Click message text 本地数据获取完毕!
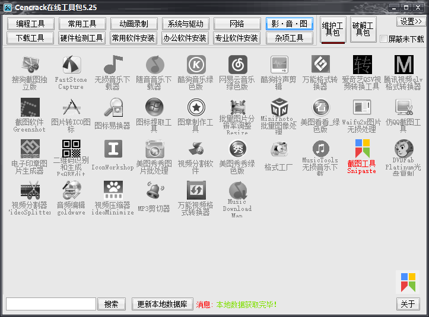This screenshot has height=317, width=429. pos(247,305)
